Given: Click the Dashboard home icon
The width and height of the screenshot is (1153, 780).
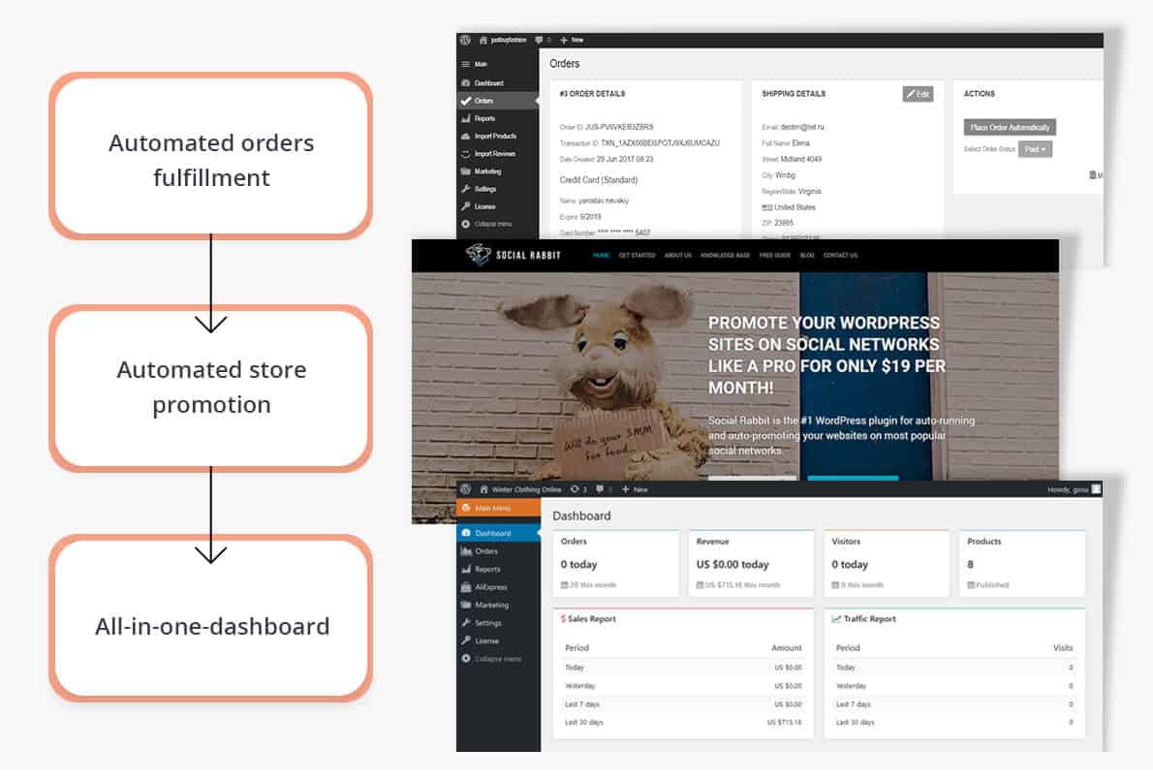Looking at the screenshot, I should pyautogui.click(x=465, y=83).
